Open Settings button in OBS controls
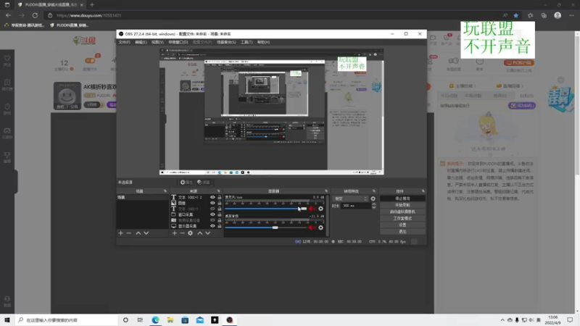 point(402,225)
